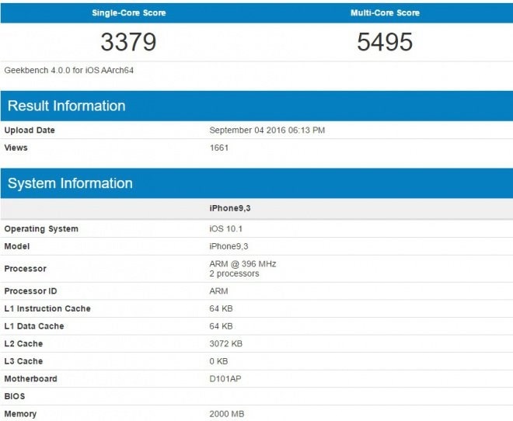Select the single-core score value 3379
Screen dimensions: 513x421
[128, 42]
